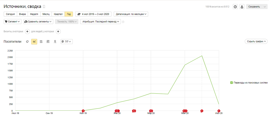This screenshot has height=118, width=269.
Task: Click the Посетители metric label
Action: click(x=13, y=42)
